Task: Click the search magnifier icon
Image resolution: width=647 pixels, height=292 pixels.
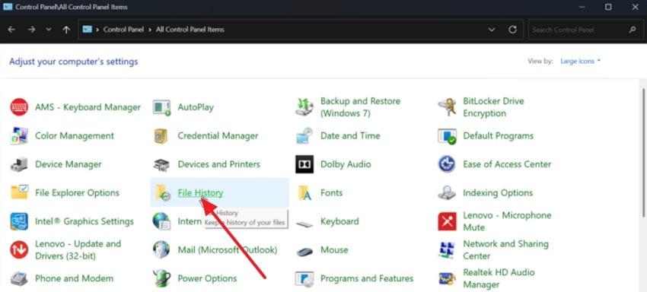Action: click(632, 30)
